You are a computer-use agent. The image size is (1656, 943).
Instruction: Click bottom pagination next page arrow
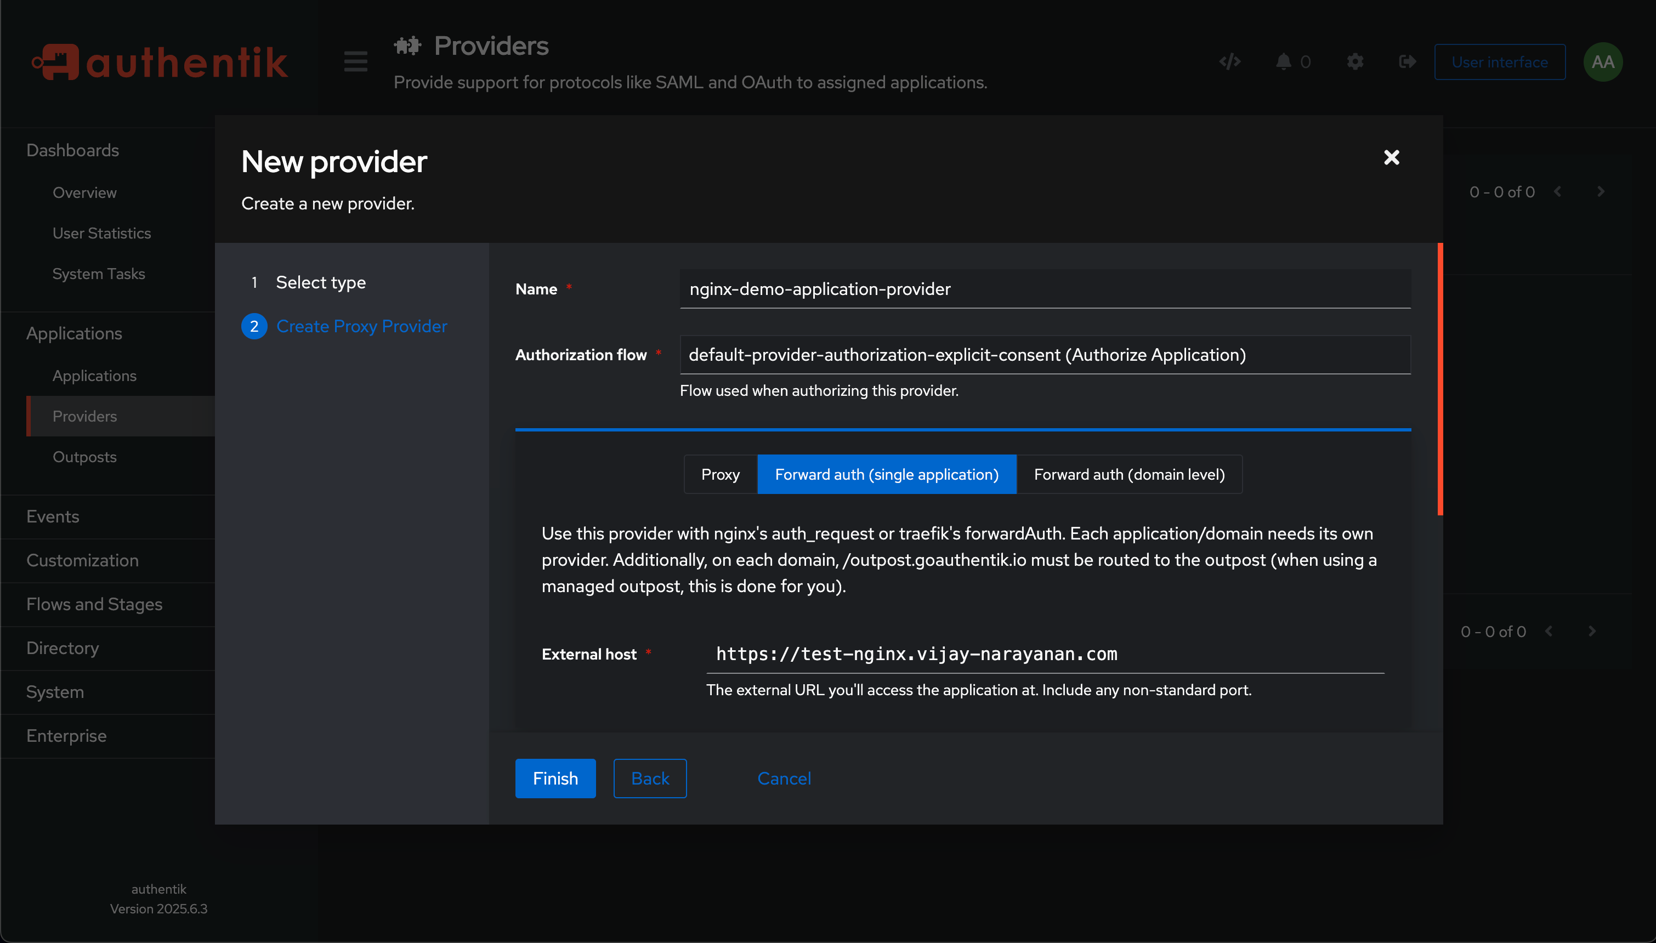coord(1592,632)
